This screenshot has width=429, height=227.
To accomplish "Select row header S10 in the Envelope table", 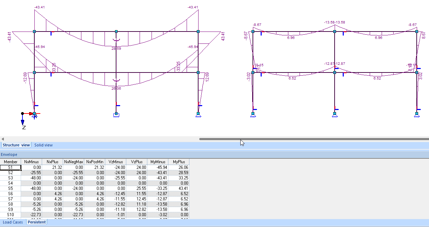I will point(11,214).
